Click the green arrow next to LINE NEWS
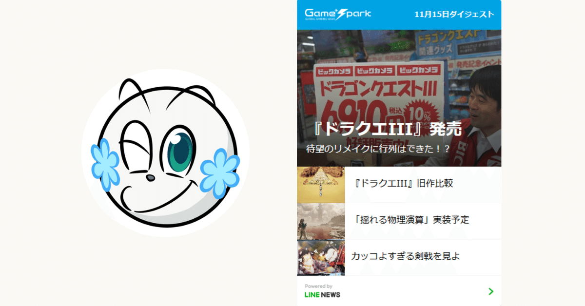Image resolution: width=585 pixels, height=306 pixels. click(x=491, y=291)
